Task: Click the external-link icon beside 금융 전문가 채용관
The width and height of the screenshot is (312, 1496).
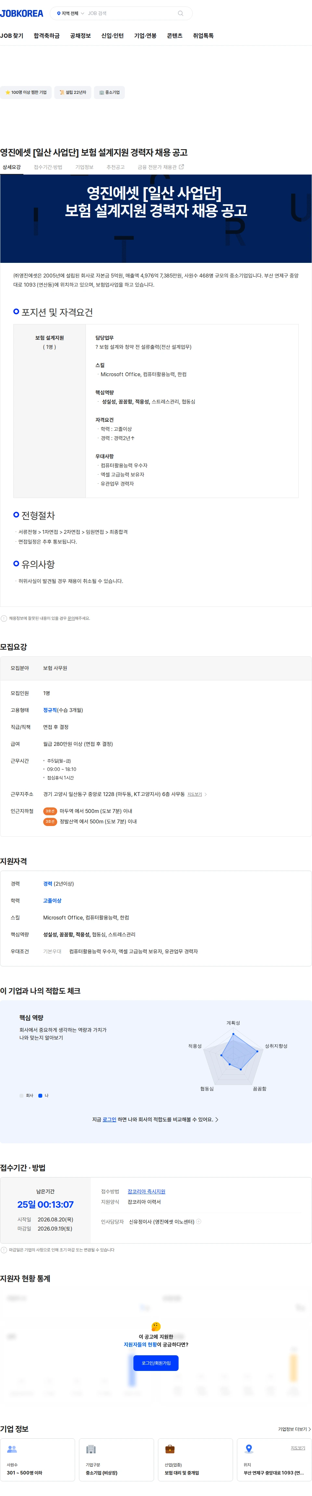Action: point(181,167)
